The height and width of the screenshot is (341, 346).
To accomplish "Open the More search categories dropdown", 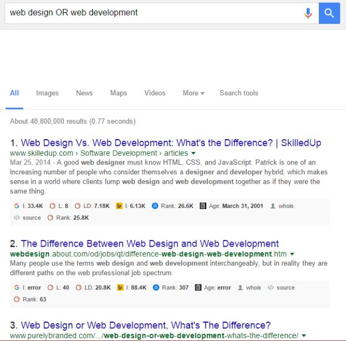I will (194, 93).
